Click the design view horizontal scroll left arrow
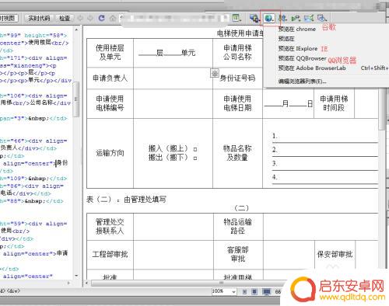389x306 pixels. click(87, 283)
